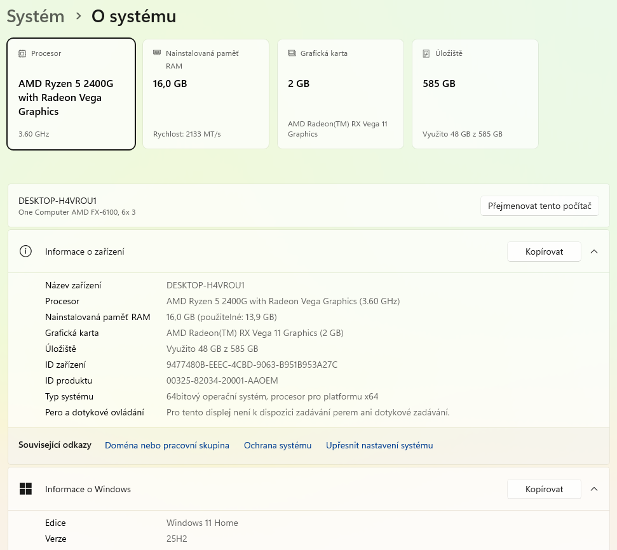
Task: Select 'Rychlost: 2133 MT/s' text
Action: point(187,134)
